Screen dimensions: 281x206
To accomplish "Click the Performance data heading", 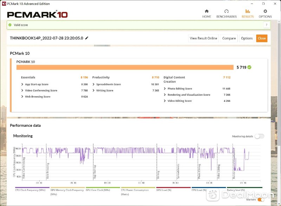I will [x=25, y=125].
